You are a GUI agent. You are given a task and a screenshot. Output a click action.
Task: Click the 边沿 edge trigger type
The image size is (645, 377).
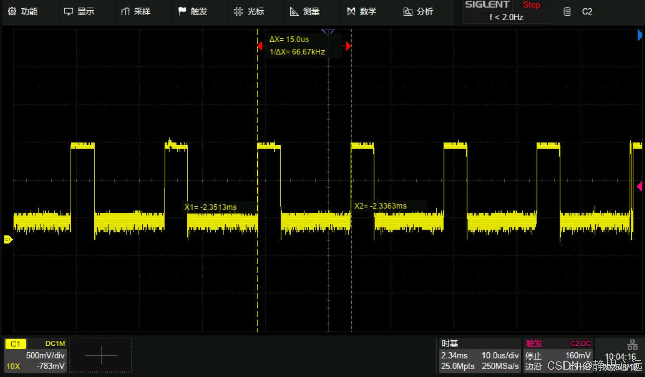tap(533, 367)
